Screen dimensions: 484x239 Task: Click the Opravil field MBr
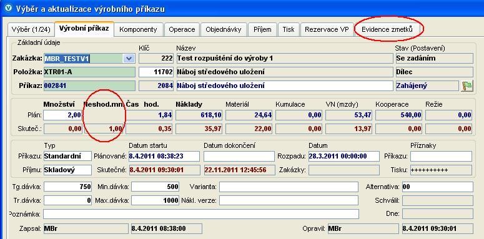(363, 229)
